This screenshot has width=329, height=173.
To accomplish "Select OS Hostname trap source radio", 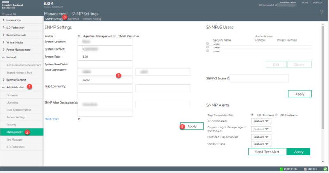I will coord(276,115).
